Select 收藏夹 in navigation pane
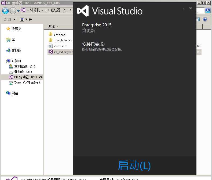This screenshot has width=212, height=180. click(x=16, y=29)
